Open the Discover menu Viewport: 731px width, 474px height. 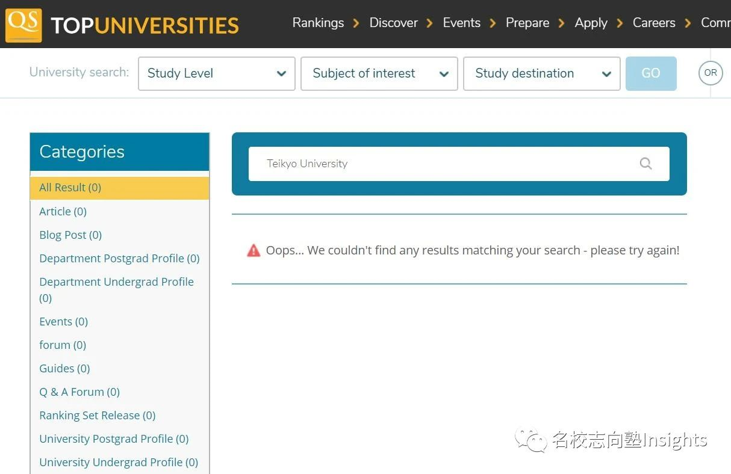393,23
